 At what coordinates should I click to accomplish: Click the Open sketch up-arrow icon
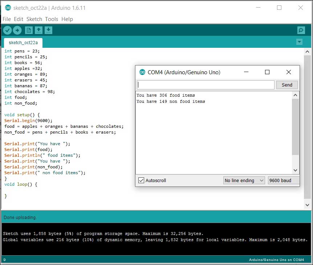pos(38,30)
